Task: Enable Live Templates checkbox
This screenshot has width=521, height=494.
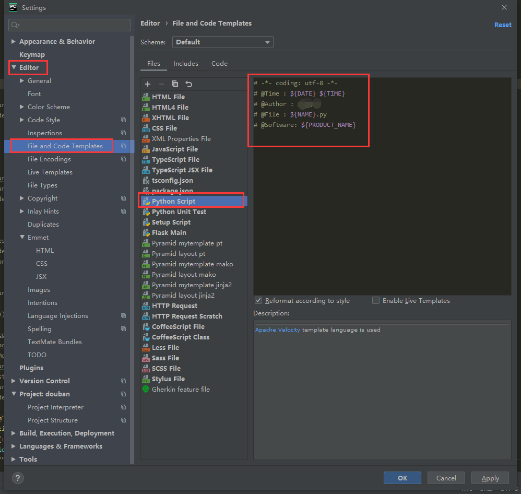Action: click(376, 300)
